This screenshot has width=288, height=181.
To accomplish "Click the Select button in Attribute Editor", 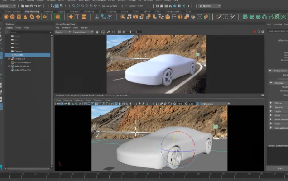I will point(280,168).
